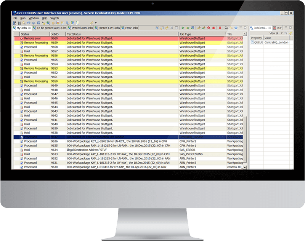This screenshot has width=305, height=241.
Task: Click the Job Type column header
Action: pyautogui.click(x=201, y=34)
